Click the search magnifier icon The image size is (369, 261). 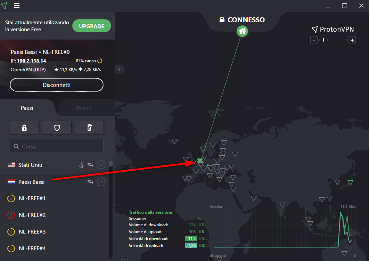point(16,146)
